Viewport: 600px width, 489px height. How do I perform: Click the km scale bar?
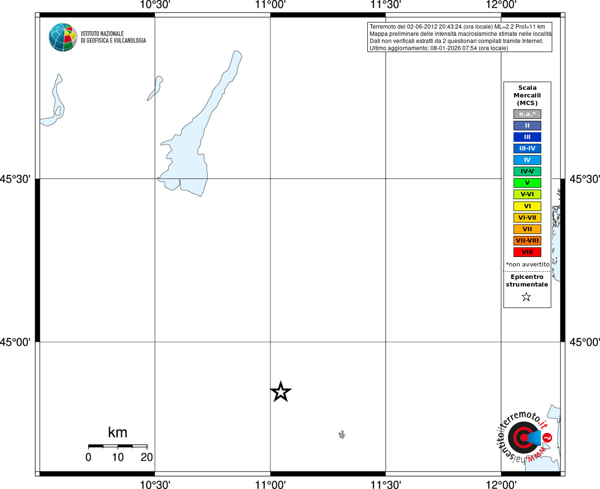pyautogui.click(x=118, y=446)
